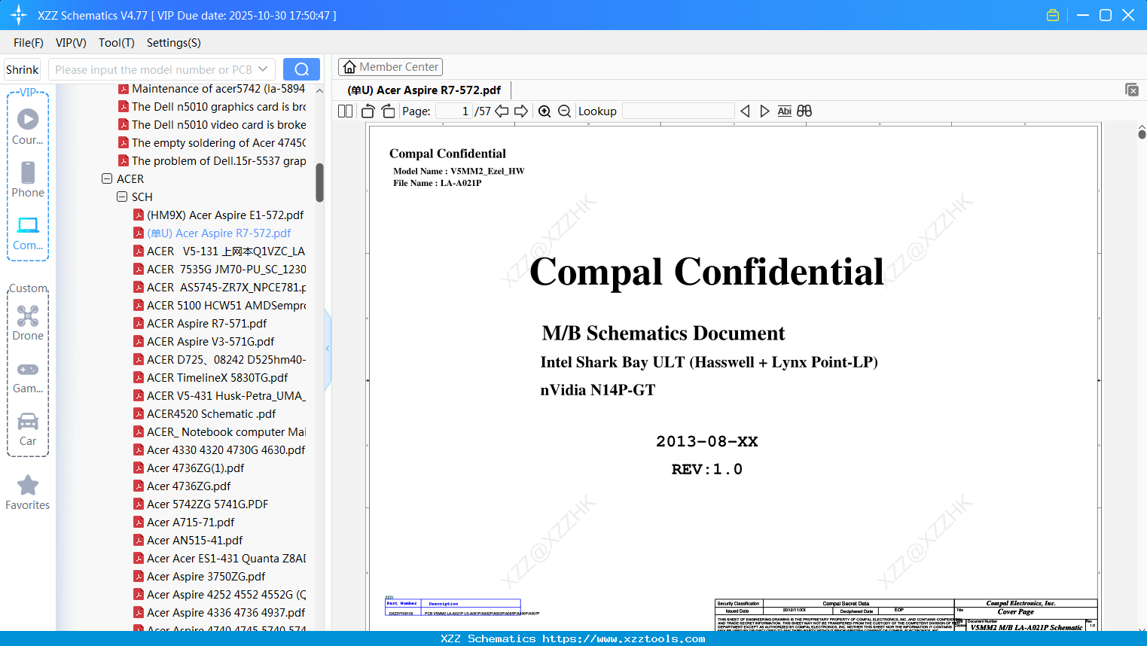Screen dimensions: 1147x646
Task: Open ACER TimelineX 5830TG.pdf
Action: point(217,378)
